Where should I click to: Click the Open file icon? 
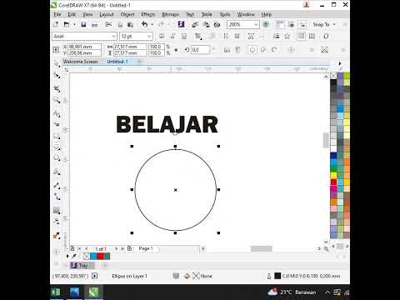point(67,24)
